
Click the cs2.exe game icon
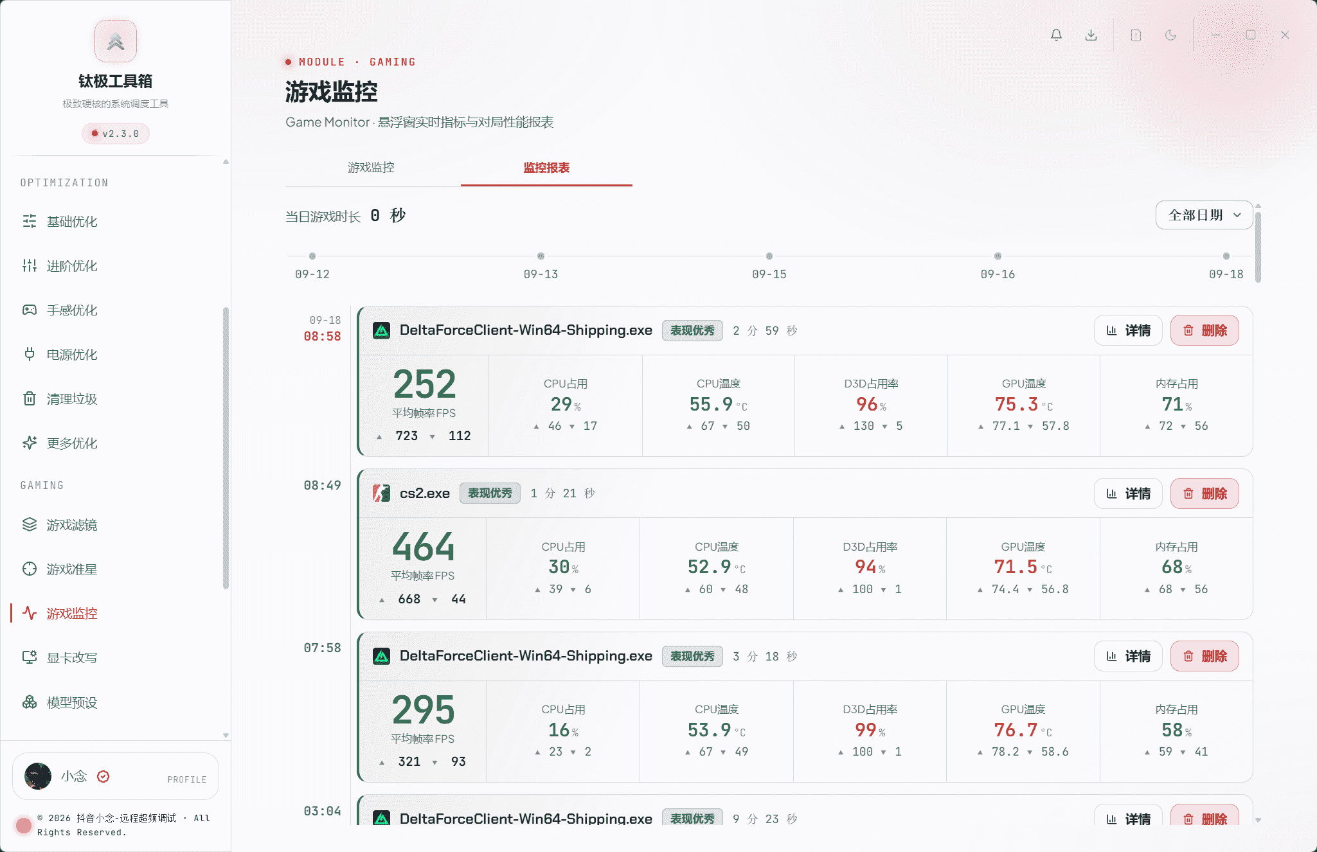click(x=382, y=493)
